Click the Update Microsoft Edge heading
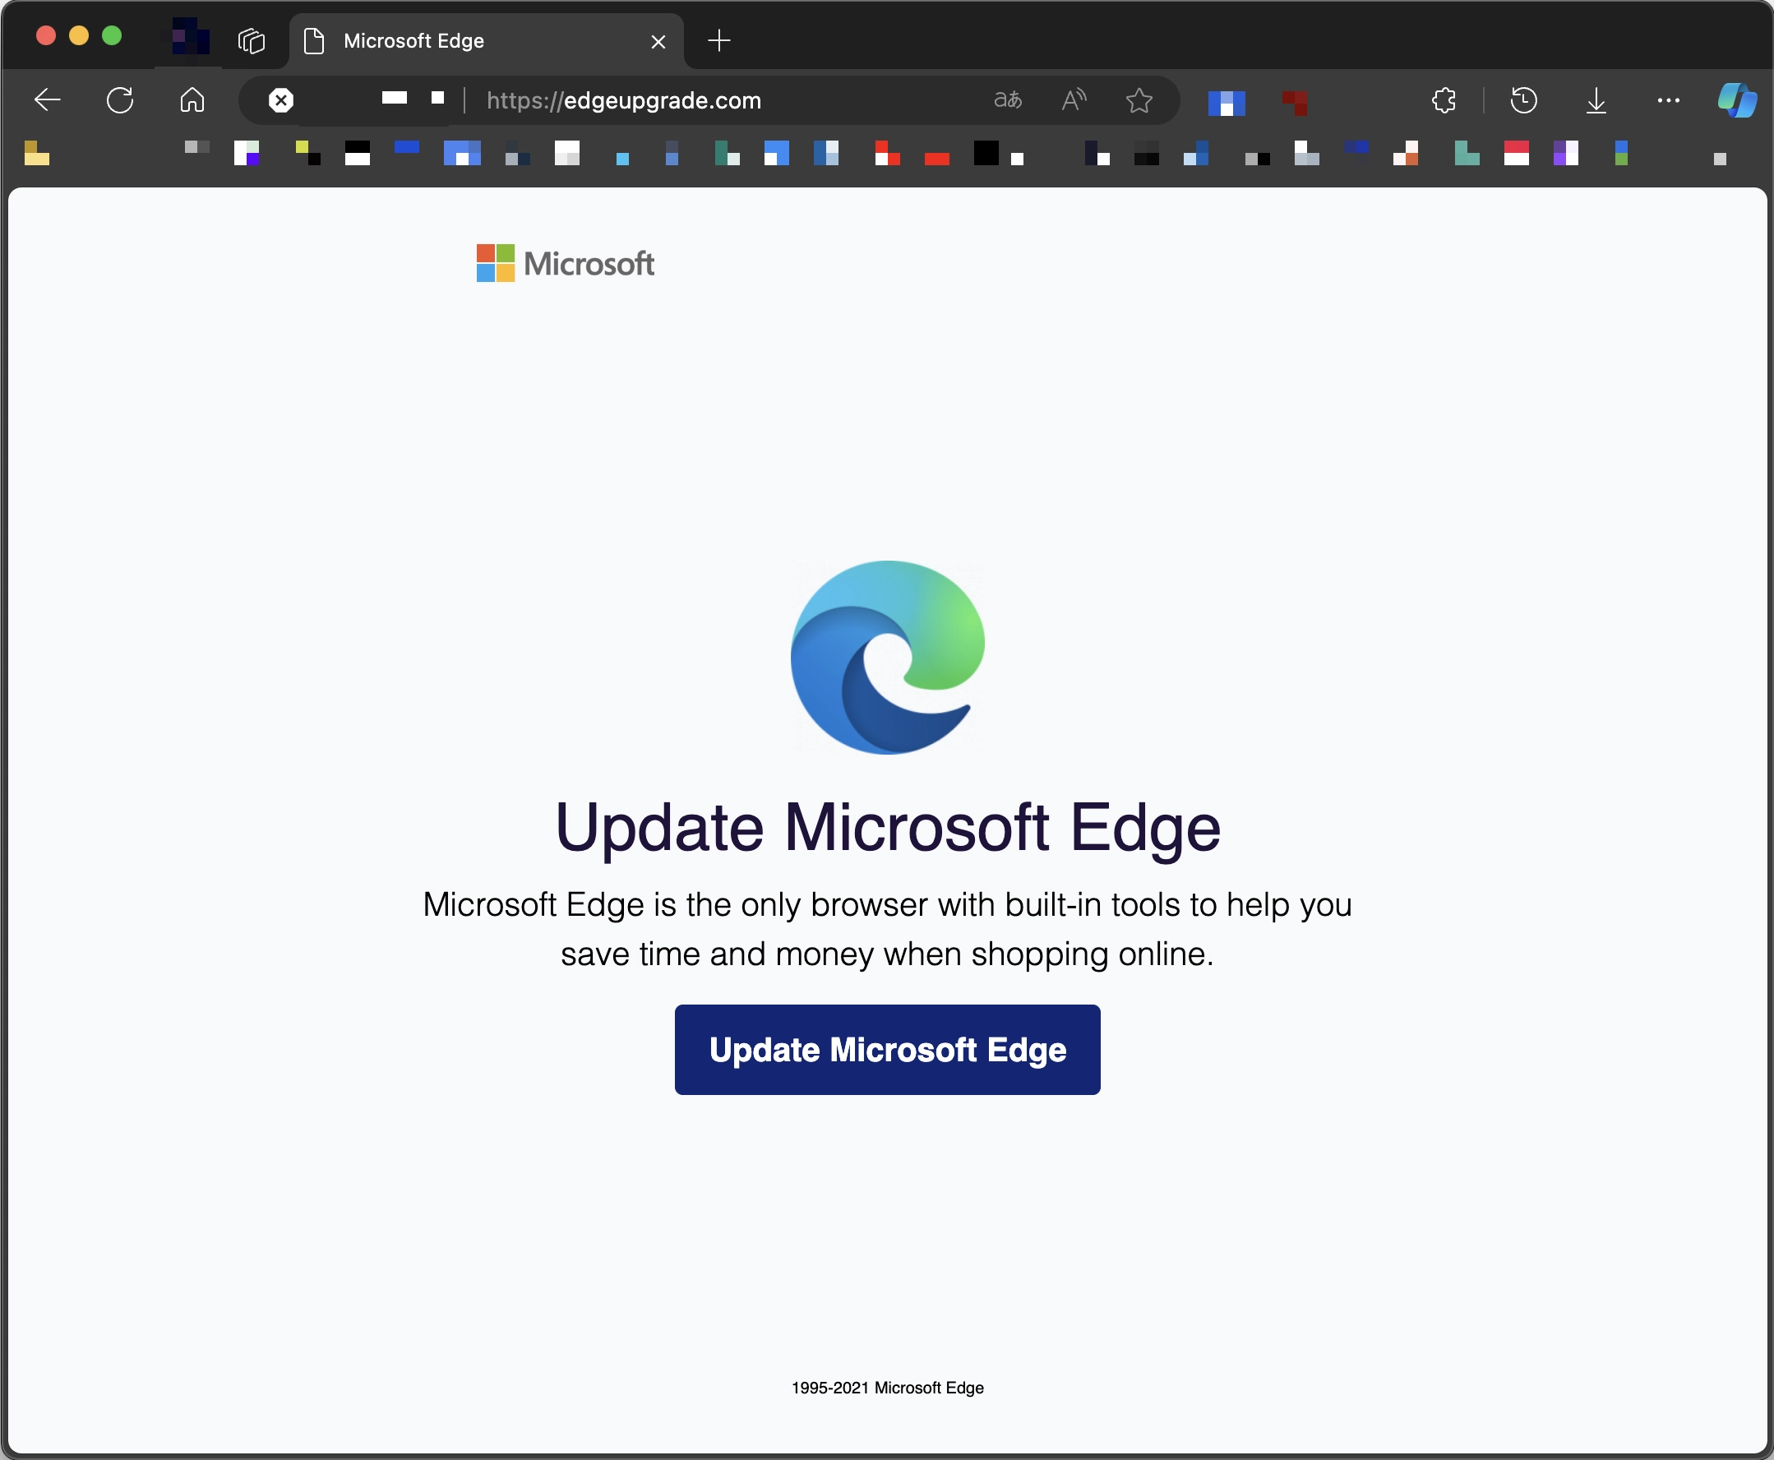The image size is (1774, 1460). [x=887, y=828]
